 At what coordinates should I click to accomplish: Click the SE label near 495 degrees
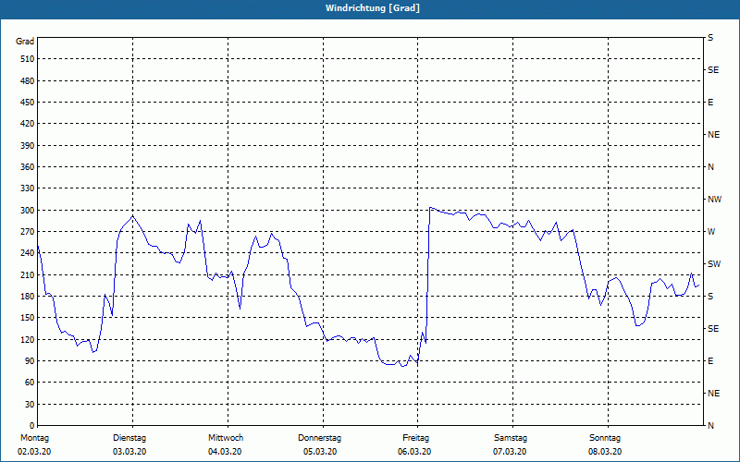[713, 70]
